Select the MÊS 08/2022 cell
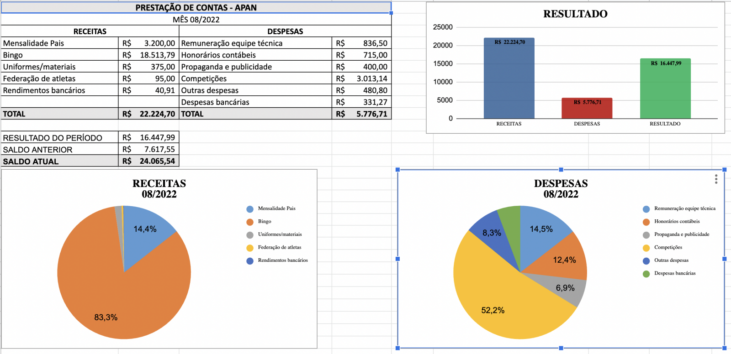Viewport: 731px width, 354px height. pyautogui.click(x=196, y=20)
